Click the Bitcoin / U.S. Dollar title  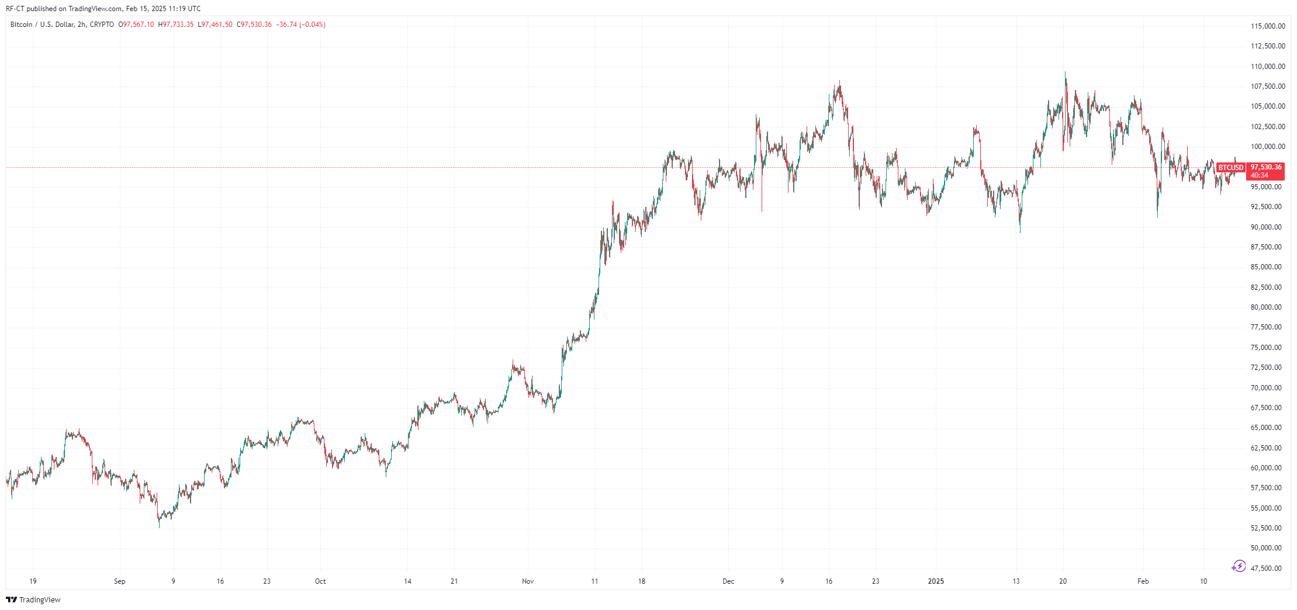point(42,25)
